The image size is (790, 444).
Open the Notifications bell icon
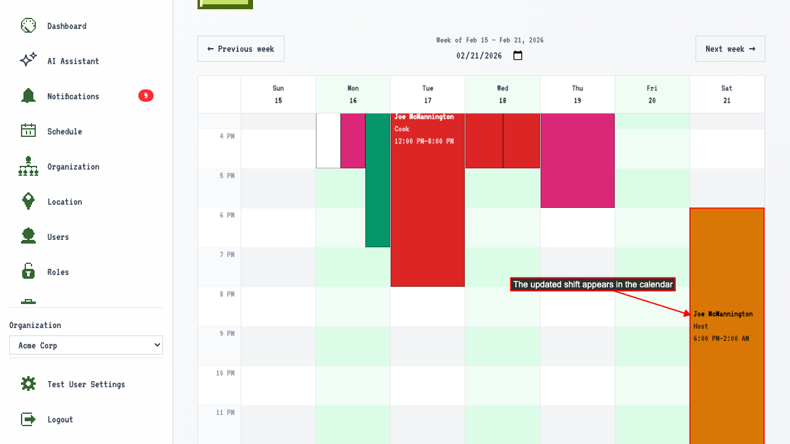[x=28, y=96]
